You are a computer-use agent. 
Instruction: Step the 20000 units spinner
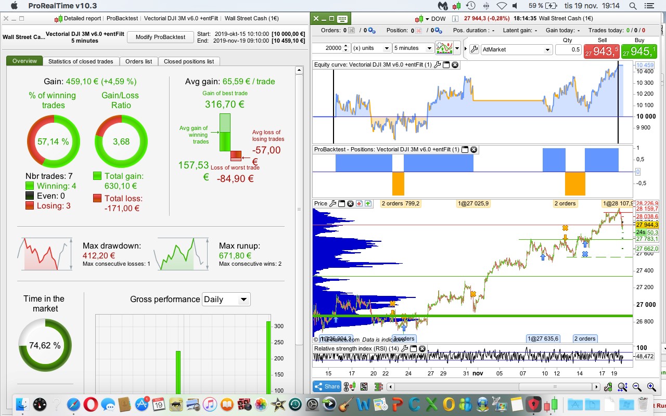[x=346, y=48]
